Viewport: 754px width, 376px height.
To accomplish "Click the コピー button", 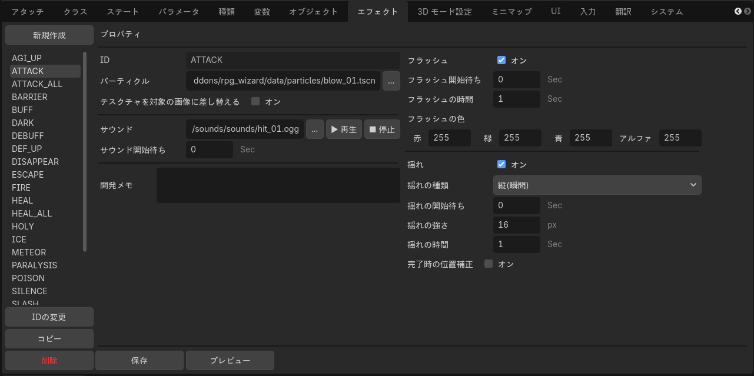I will (49, 339).
